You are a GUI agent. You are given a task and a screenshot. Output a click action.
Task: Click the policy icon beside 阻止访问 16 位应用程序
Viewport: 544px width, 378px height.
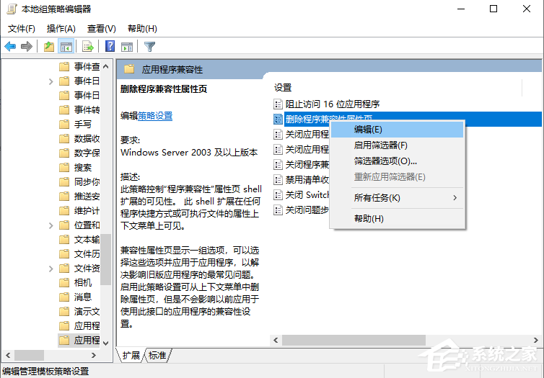click(x=278, y=104)
